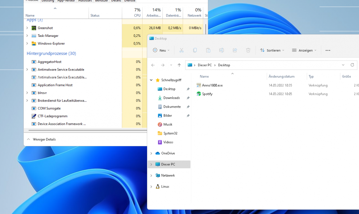Click the Share icon in Explorer toolbar

click(235, 50)
